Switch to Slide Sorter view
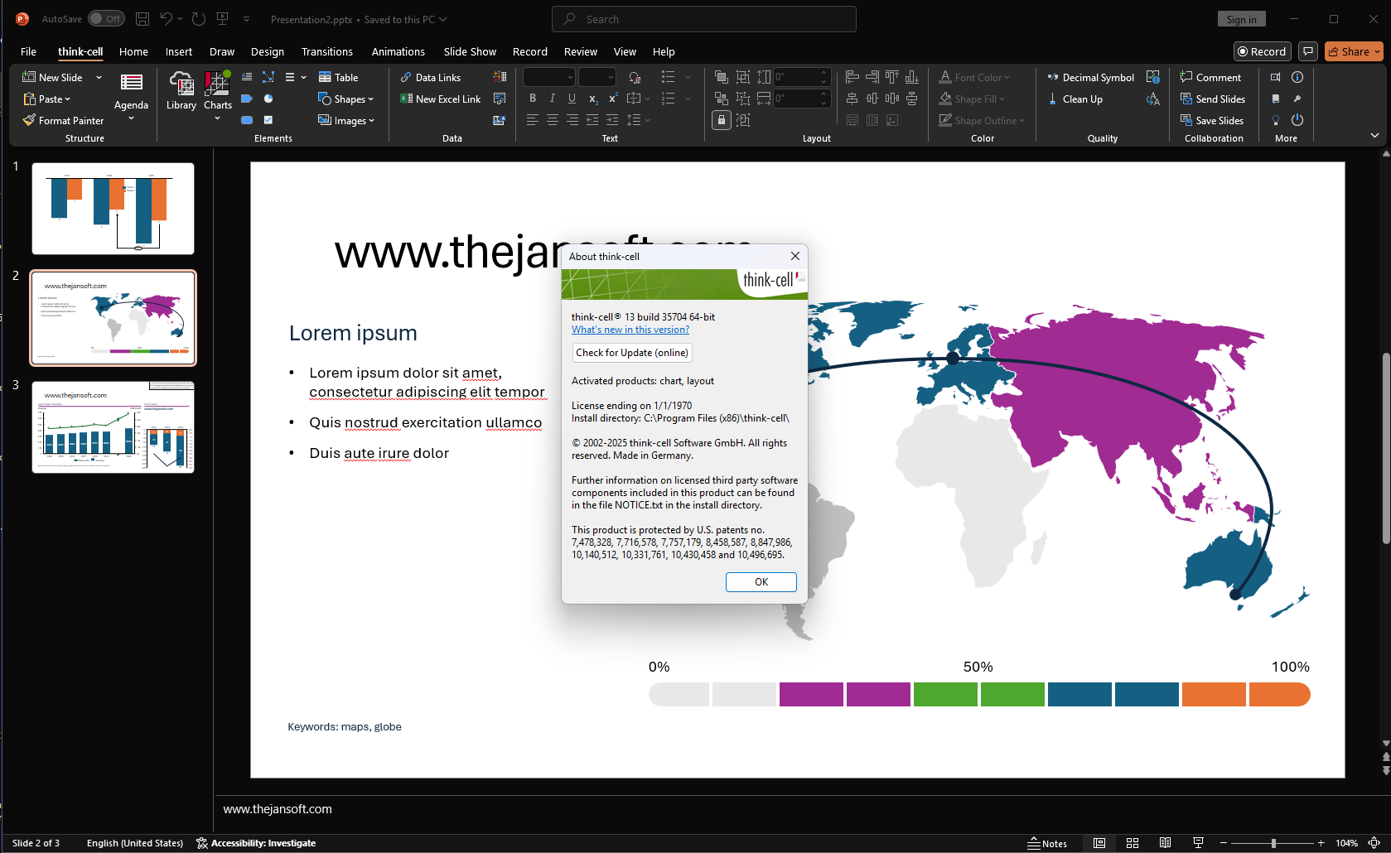Viewport: 1391px width, 853px height. [1133, 843]
